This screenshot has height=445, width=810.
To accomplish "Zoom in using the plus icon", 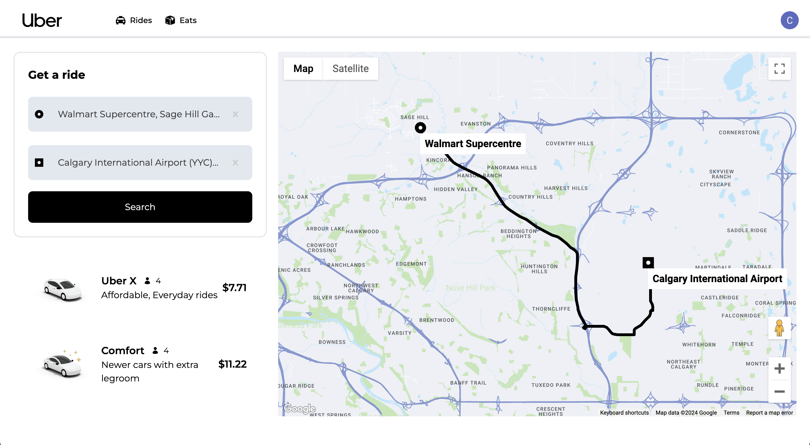I will point(780,369).
